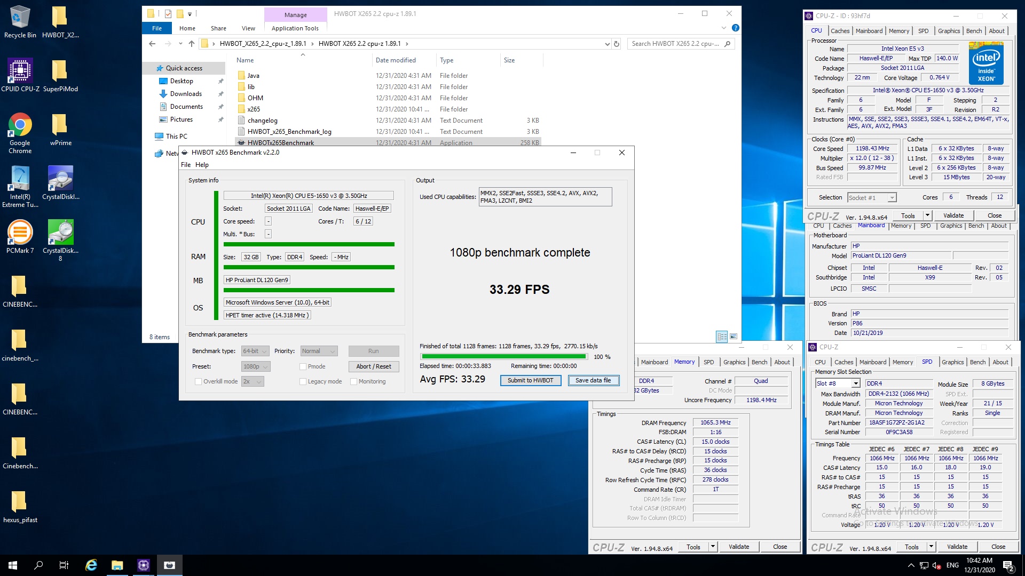Open Intel Extreme Tuning desktop shortcut

coord(20,187)
